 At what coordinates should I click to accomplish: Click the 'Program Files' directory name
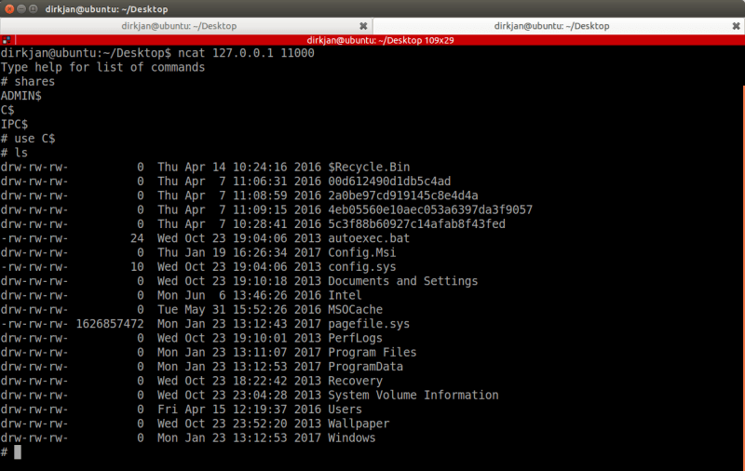coord(372,352)
